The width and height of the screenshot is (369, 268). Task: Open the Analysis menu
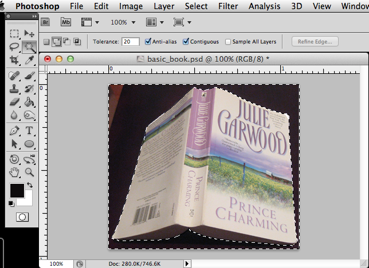(x=265, y=6)
